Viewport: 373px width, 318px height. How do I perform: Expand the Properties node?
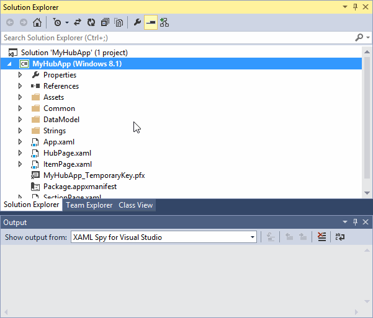(x=20, y=75)
